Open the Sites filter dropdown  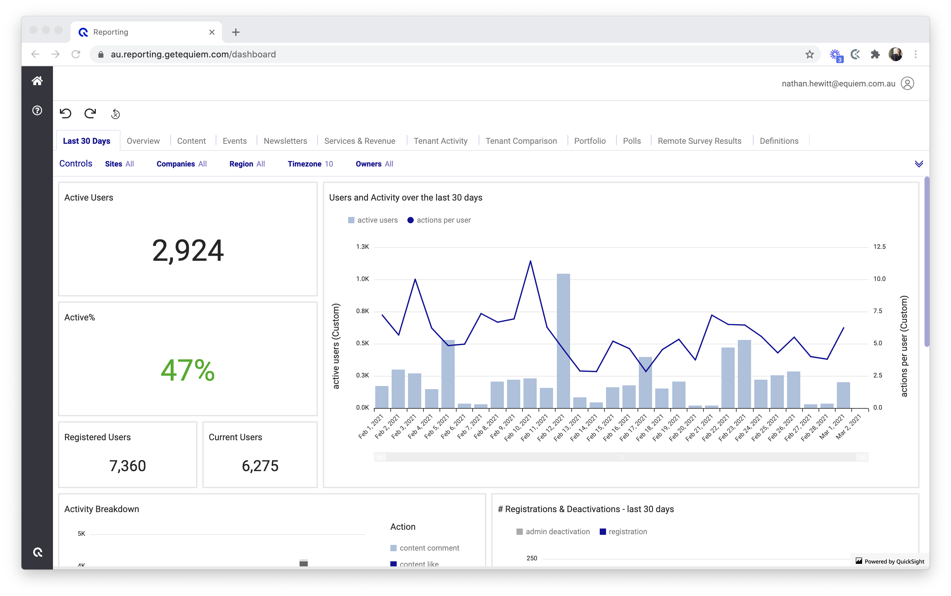pyautogui.click(x=119, y=164)
